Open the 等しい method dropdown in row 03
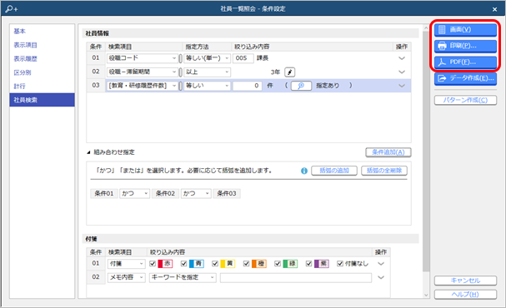The height and width of the screenshot is (308, 506). click(x=208, y=86)
